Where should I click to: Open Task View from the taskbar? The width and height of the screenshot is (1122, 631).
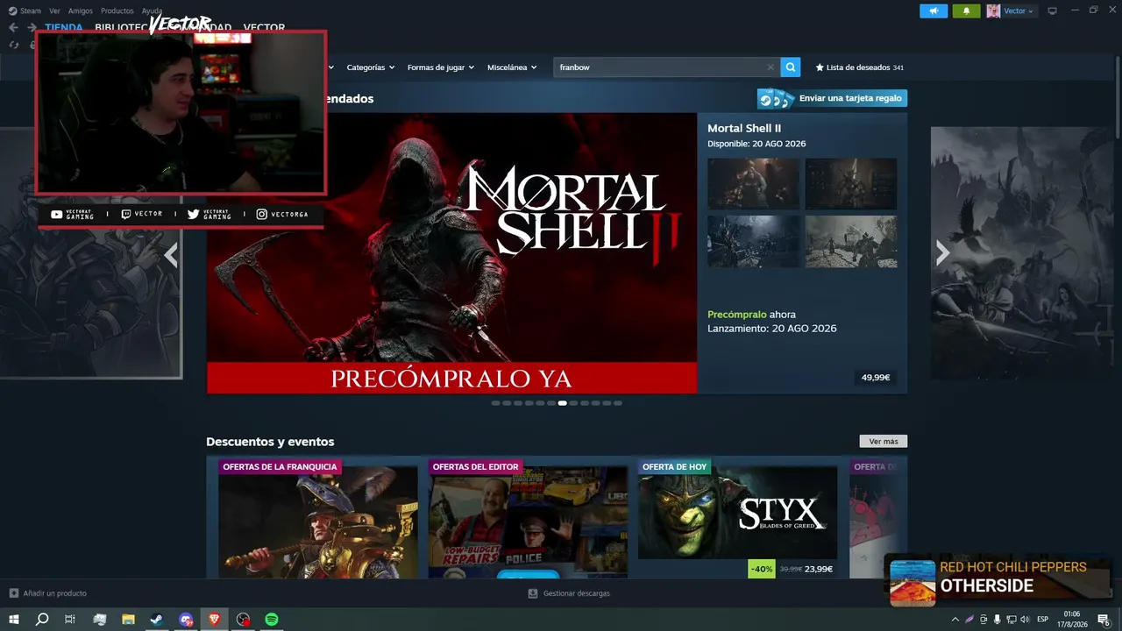[x=70, y=620]
